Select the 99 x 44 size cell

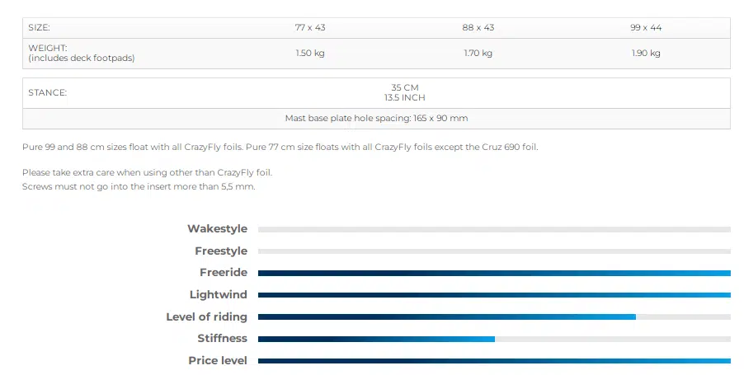[645, 27]
